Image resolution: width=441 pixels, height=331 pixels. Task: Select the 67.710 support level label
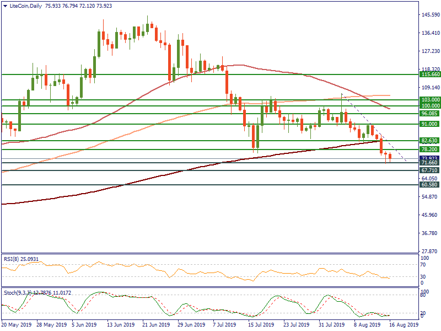[x=430, y=170]
